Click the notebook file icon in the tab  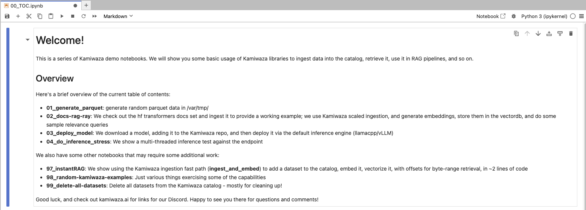pos(6,6)
